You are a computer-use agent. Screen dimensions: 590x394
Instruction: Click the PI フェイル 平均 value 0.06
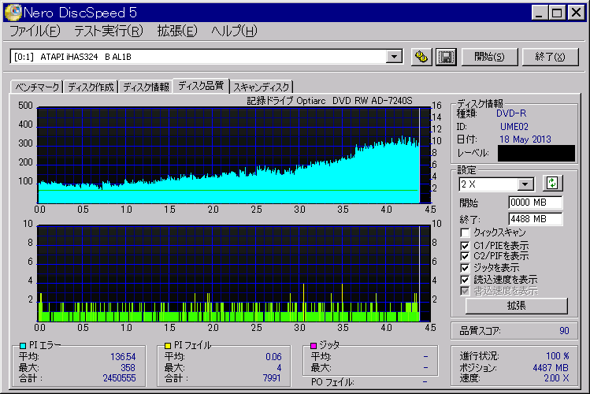point(273,357)
